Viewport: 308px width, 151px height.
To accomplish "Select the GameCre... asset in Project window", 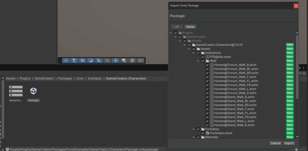I will (16, 93).
